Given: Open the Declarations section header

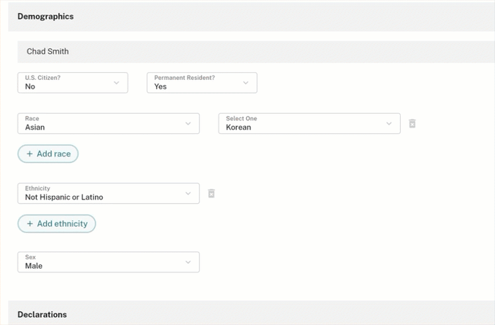Looking at the screenshot, I should tap(251, 313).
